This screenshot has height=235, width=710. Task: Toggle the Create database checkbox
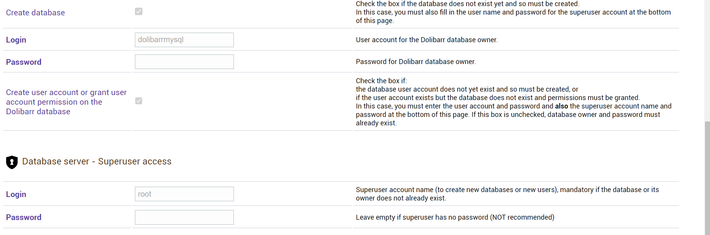139,12
